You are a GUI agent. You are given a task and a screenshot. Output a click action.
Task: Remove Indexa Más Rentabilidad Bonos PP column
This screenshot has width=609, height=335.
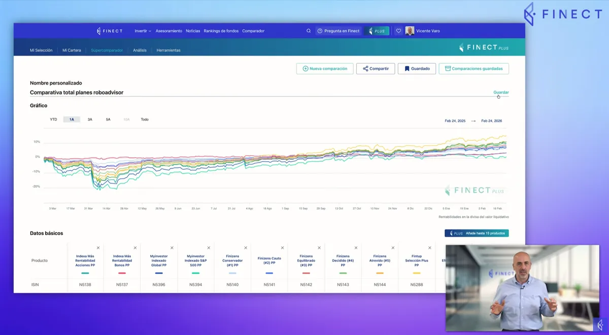(135, 248)
